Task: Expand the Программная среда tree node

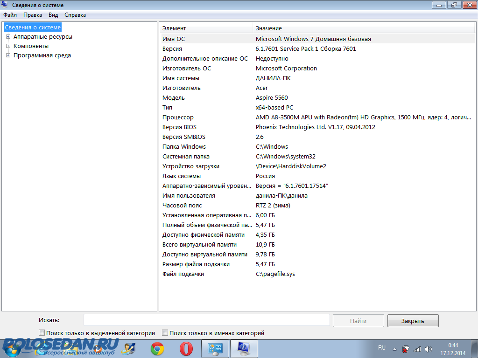Action: tap(8, 55)
